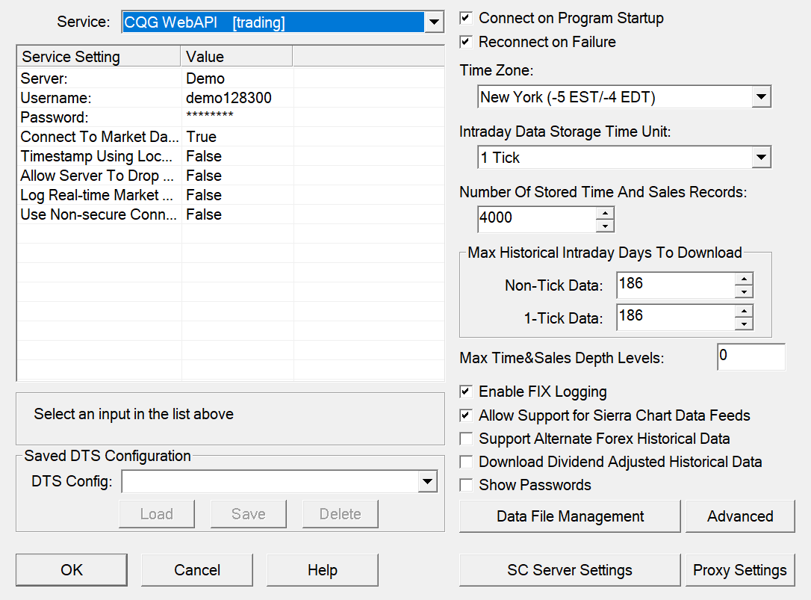Screen dimensions: 811x600
Task: Select the Username setting row
Action: 97,98
